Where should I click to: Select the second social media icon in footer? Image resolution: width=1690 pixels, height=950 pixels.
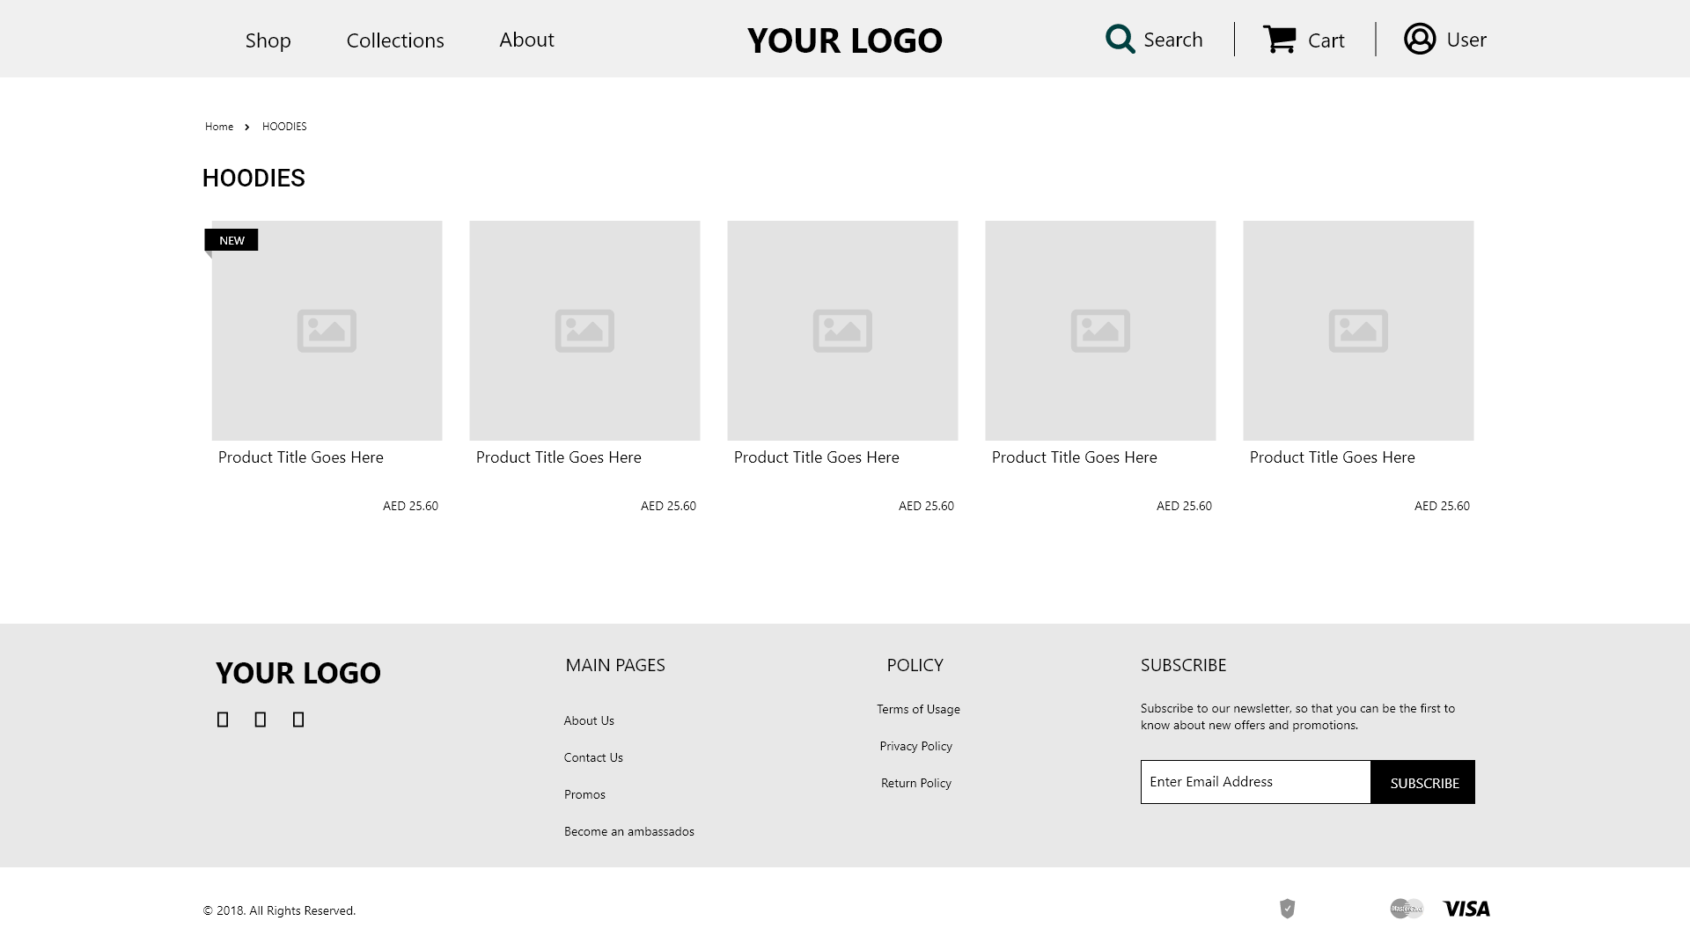tap(260, 719)
